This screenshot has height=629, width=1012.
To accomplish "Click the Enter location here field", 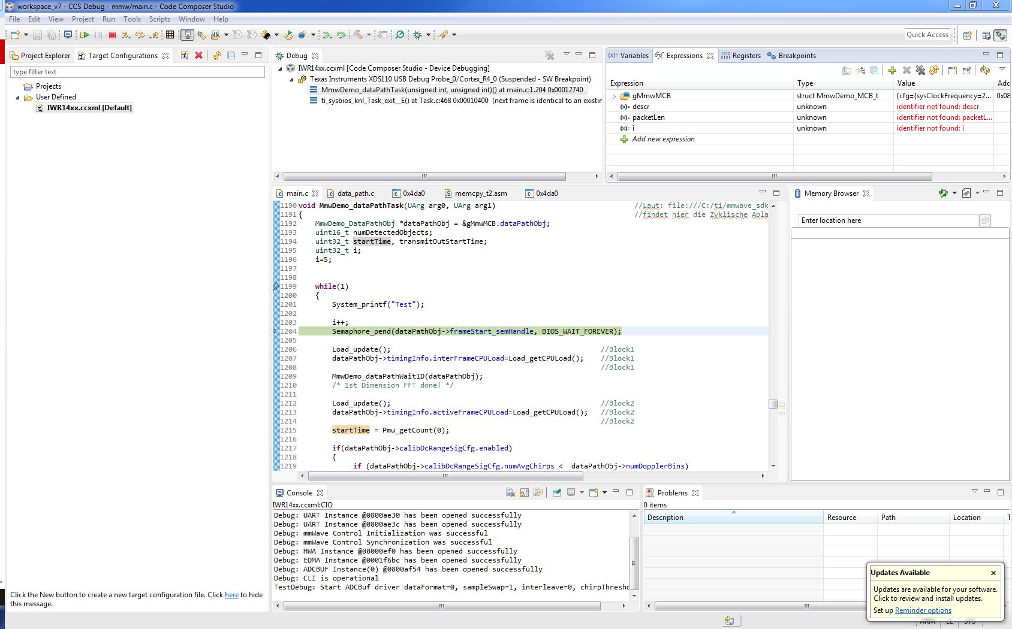I will coord(887,220).
